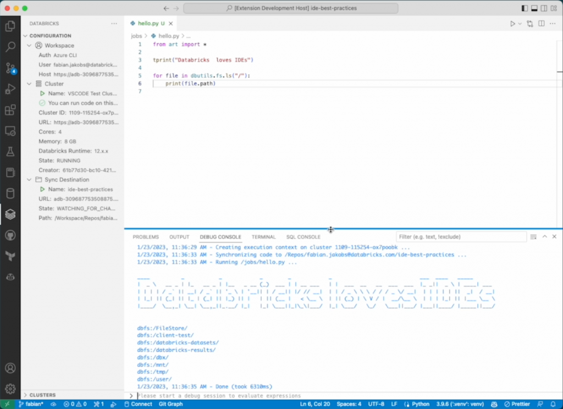Open the Testing flask icon view
The width and height of the screenshot is (563, 409).
(x=10, y=151)
